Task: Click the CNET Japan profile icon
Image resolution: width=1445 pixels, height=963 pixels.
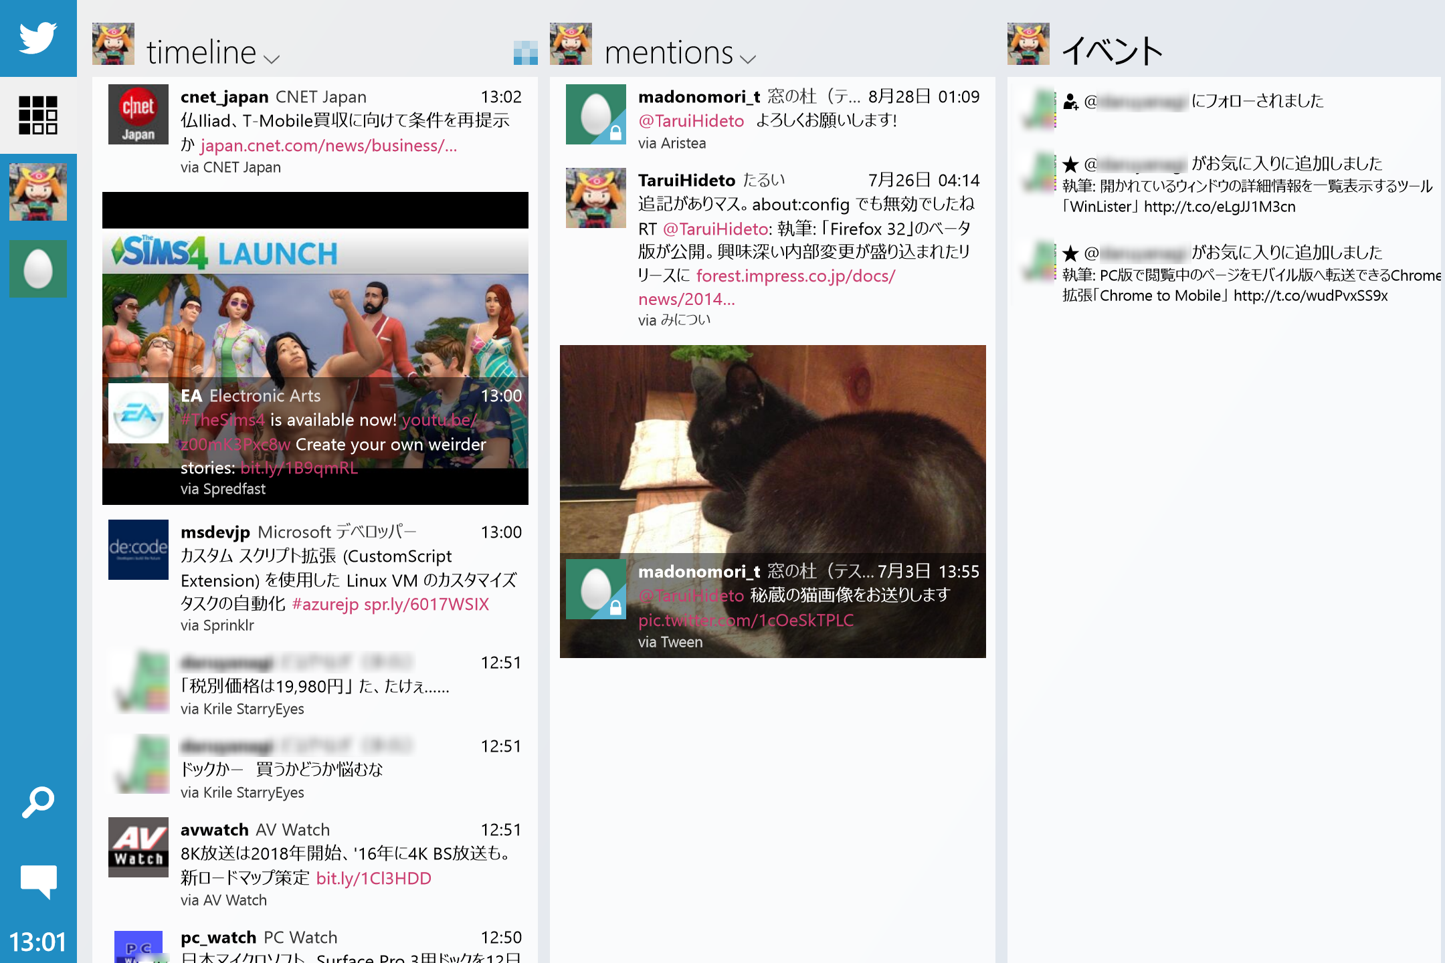Action: [137, 114]
